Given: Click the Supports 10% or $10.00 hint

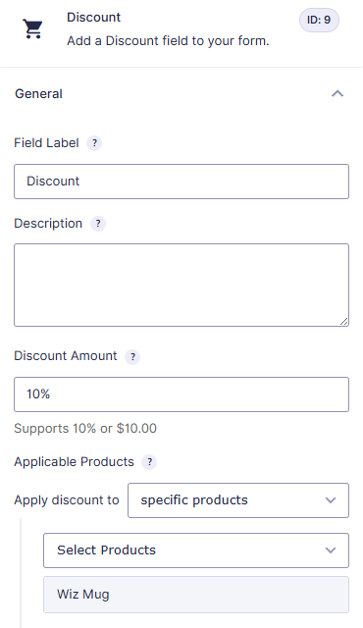Looking at the screenshot, I should point(85,428).
